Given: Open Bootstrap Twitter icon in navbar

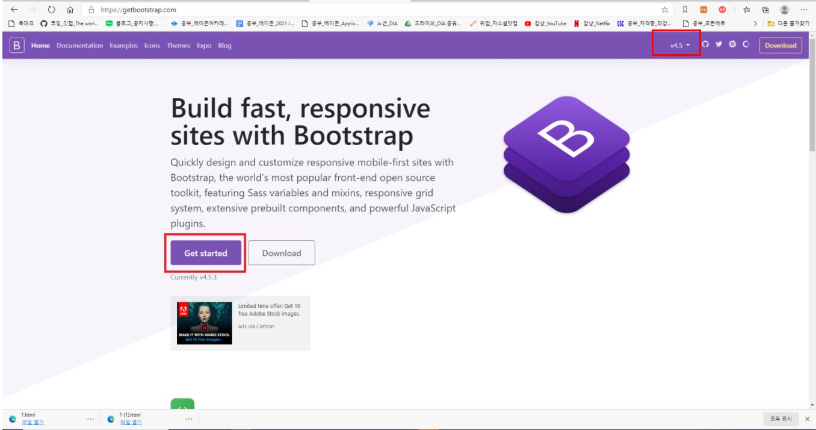Looking at the screenshot, I should point(719,45).
